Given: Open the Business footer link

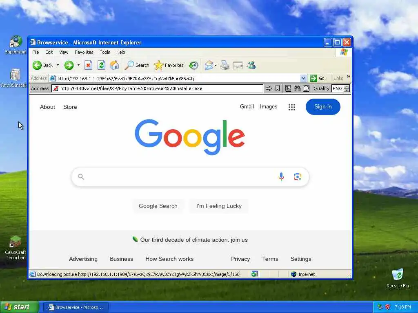Looking at the screenshot, I should coord(121,259).
